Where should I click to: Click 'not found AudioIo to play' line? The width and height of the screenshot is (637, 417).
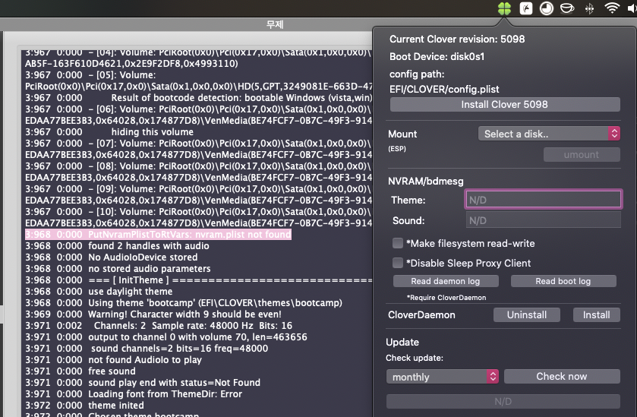coord(113,360)
